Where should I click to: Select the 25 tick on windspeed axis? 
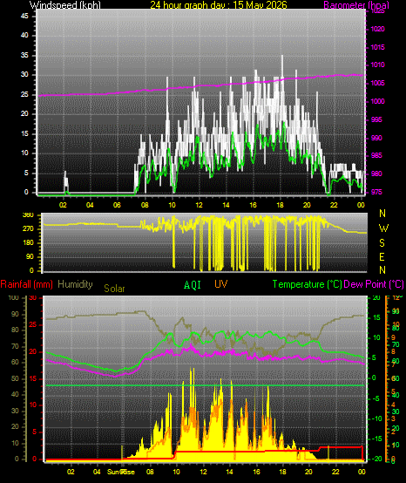(x=24, y=94)
